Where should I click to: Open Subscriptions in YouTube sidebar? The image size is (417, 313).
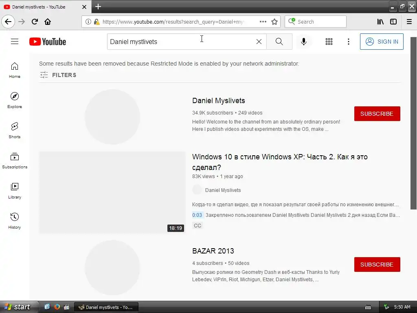pyautogui.click(x=15, y=161)
